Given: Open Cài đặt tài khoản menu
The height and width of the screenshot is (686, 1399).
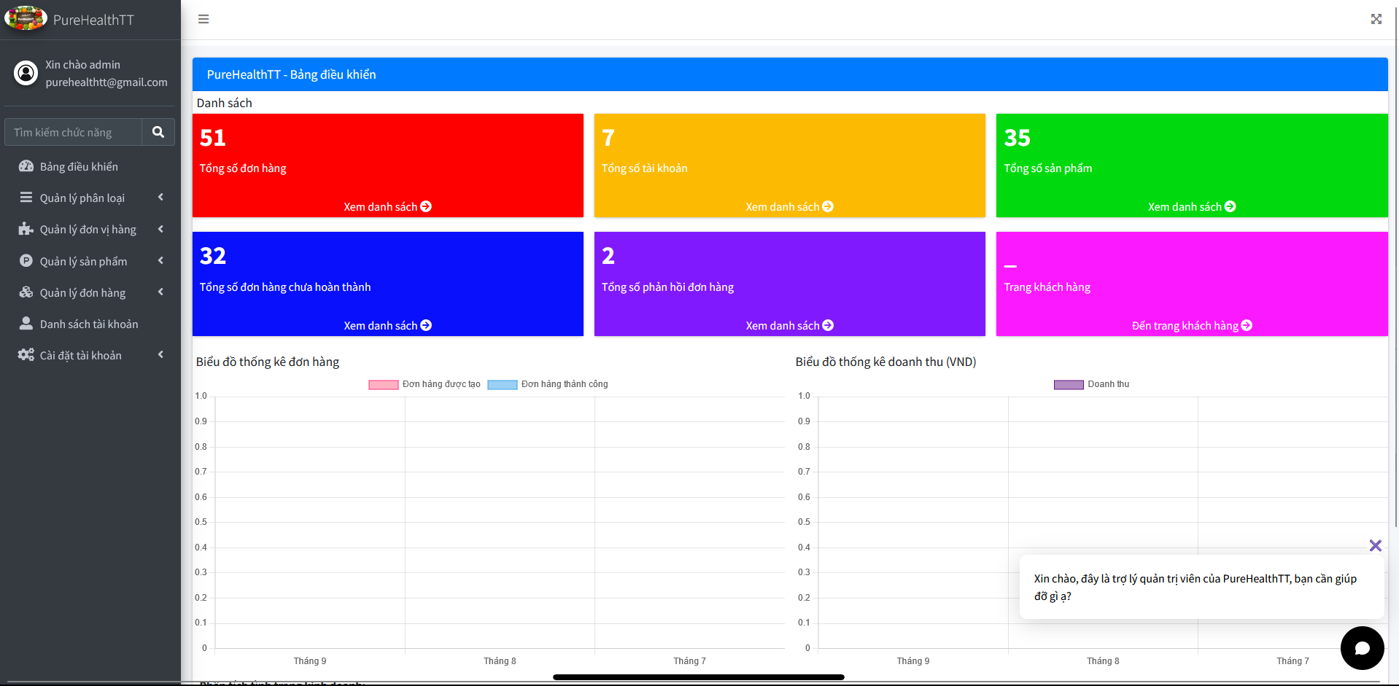Looking at the screenshot, I should click(x=90, y=355).
